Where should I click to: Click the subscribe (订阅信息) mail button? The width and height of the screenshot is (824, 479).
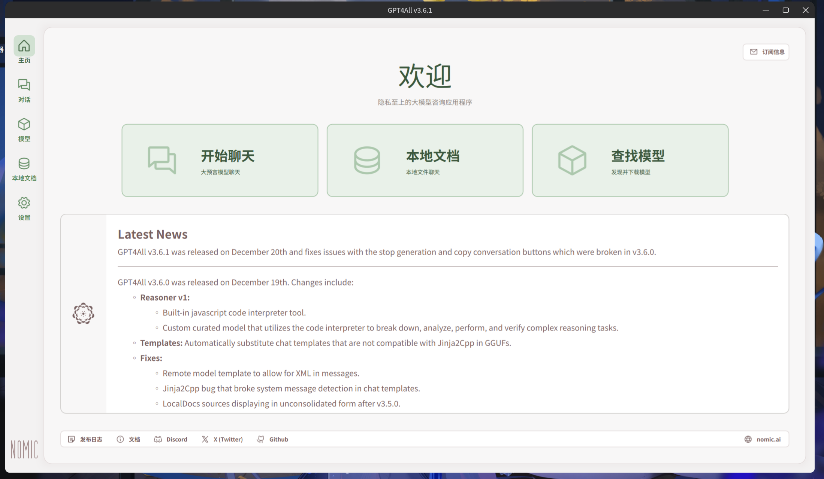[766, 52]
